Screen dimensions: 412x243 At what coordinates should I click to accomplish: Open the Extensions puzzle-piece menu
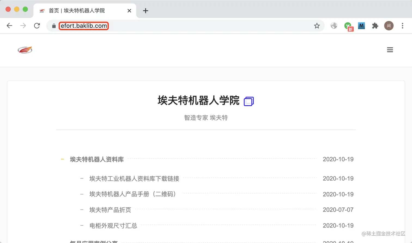(375, 26)
